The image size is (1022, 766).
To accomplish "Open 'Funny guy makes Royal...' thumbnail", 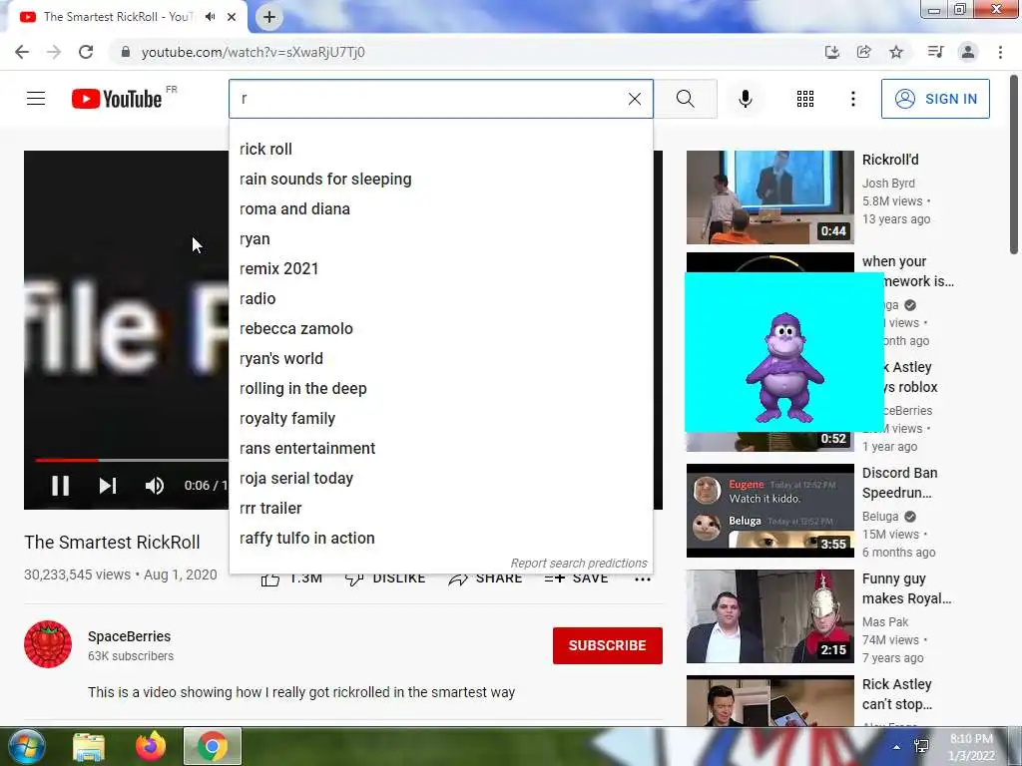I will click(x=769, y=616).
